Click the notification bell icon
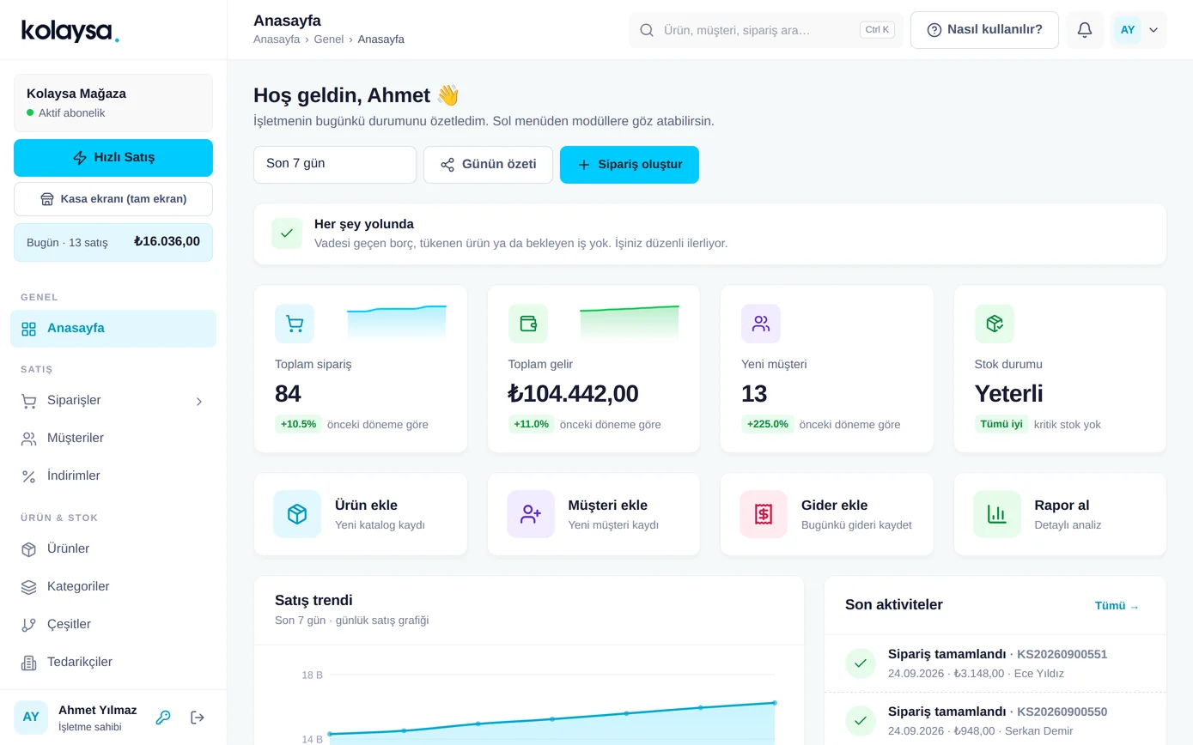 [1085, 30]
